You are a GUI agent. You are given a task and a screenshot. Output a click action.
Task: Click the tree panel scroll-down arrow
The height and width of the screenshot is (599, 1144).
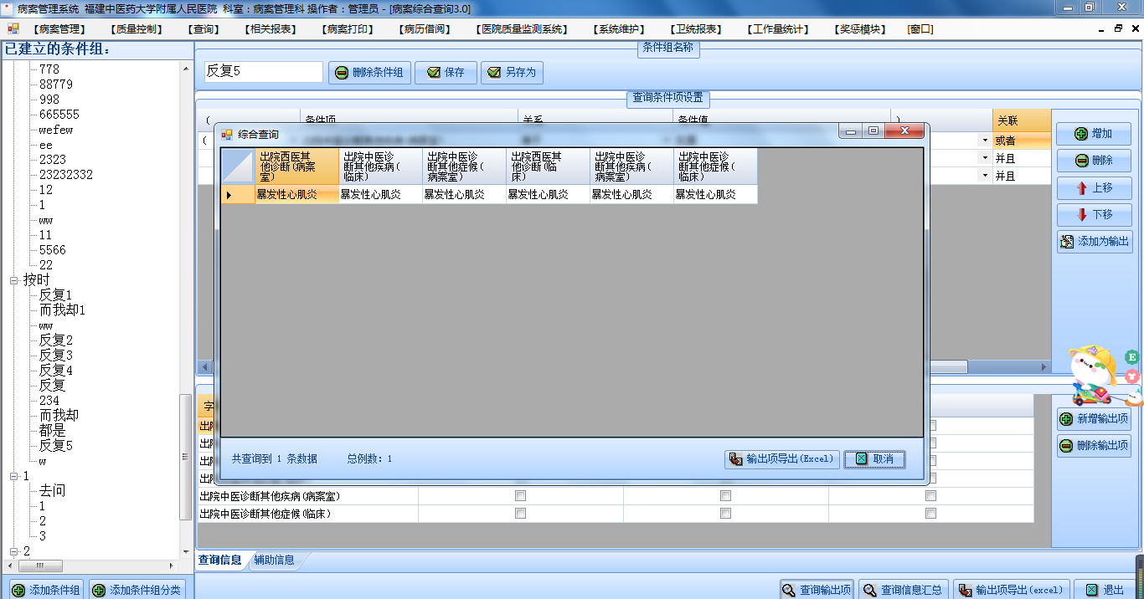click(x=186, y=552)
